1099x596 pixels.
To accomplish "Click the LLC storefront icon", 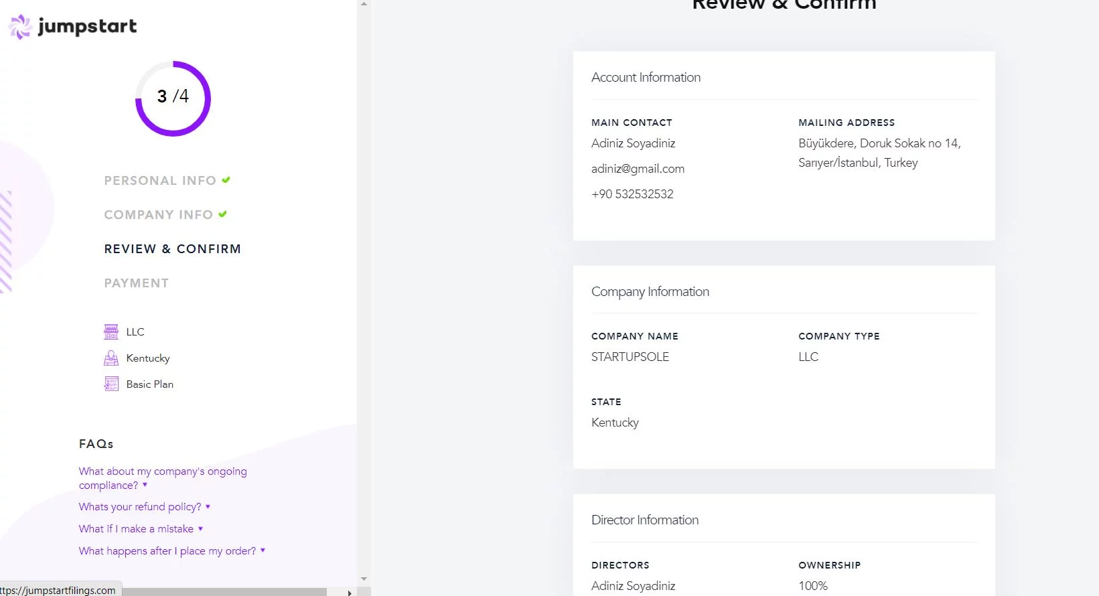I will coord(111,331).
